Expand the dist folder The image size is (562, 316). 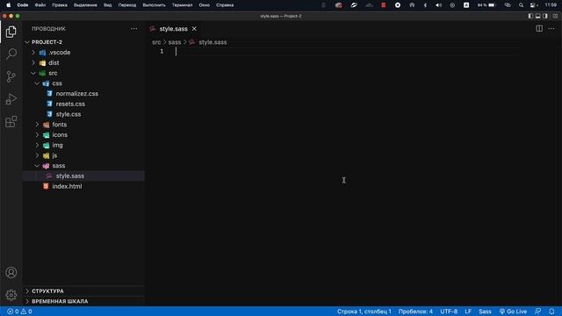tap(54, 62)
